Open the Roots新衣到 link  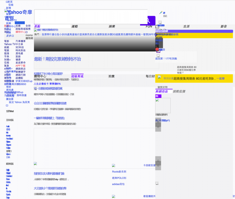(x=119, y=172)
